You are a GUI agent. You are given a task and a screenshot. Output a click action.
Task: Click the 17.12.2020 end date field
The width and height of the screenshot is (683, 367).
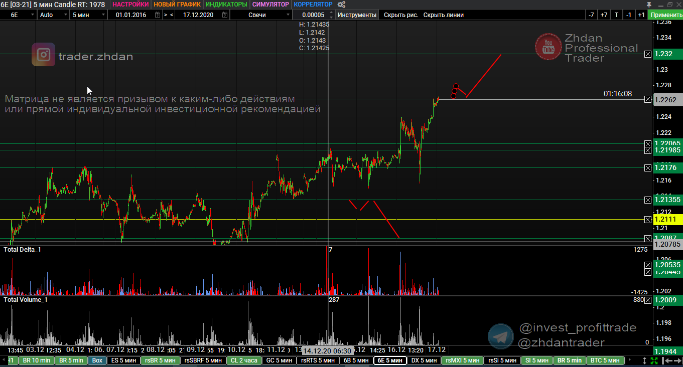(x=198, y=15)
